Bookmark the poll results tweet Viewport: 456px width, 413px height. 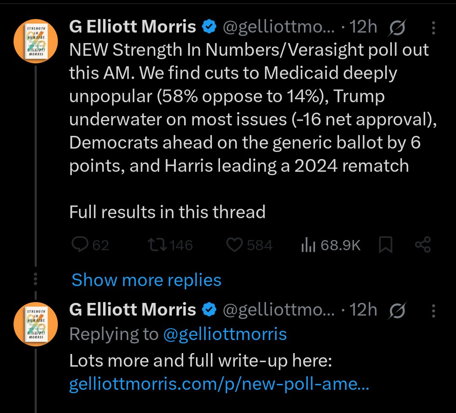click(385, 245)
